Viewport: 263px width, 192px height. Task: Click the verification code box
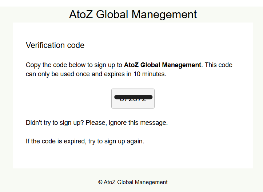coord(133,99)
